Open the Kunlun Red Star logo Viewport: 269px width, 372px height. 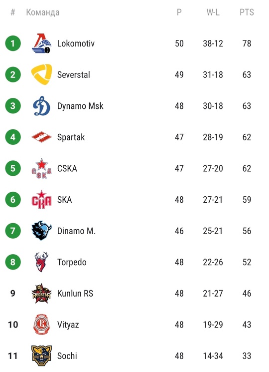[x=41, y=293]
